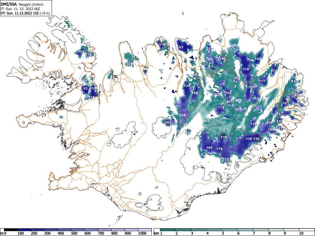The image size is (315, 236).
Task: Click the 'VT: Sun. 11.12.2022 15Z' line
Action: 20,13
